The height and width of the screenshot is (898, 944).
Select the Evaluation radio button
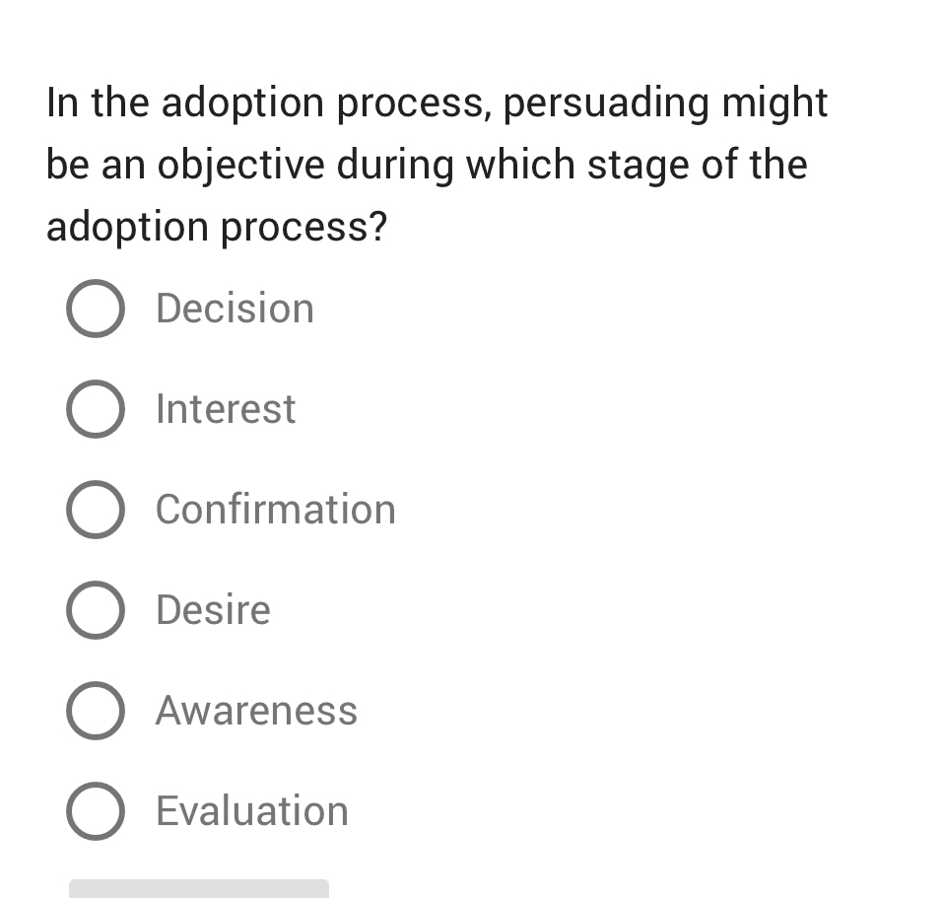(x=95, y=811)
